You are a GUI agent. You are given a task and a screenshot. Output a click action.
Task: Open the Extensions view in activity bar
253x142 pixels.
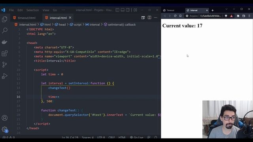click(x=4, y=53)
